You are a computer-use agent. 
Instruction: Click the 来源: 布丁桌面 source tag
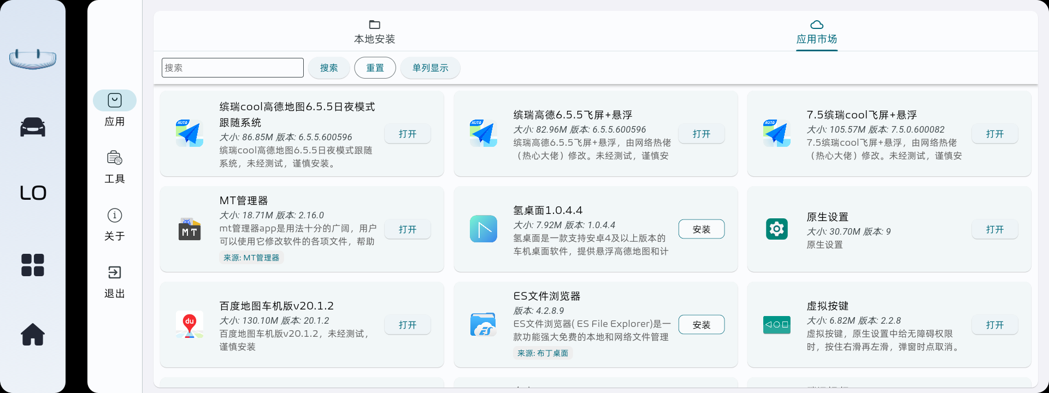543,353
